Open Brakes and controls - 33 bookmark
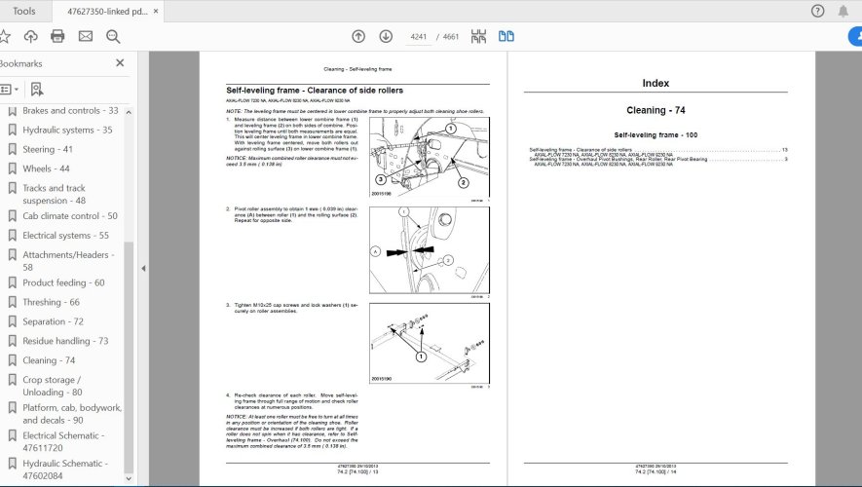This screenshot has width=862, height=487. pos(70,110)
